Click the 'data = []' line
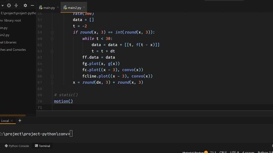Screen dimensions: 273x153 coord(84,20)
